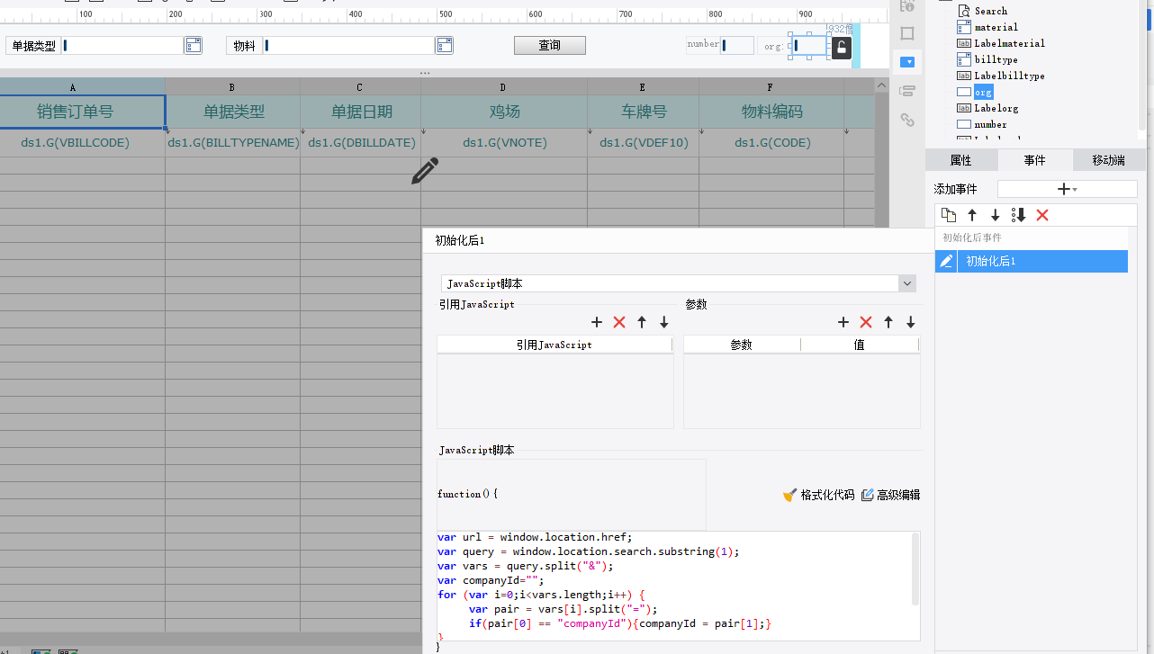Viewport: 1154px width, 654px height.
Task: Select the number text widget in the parameter pane
Action: 737,45
